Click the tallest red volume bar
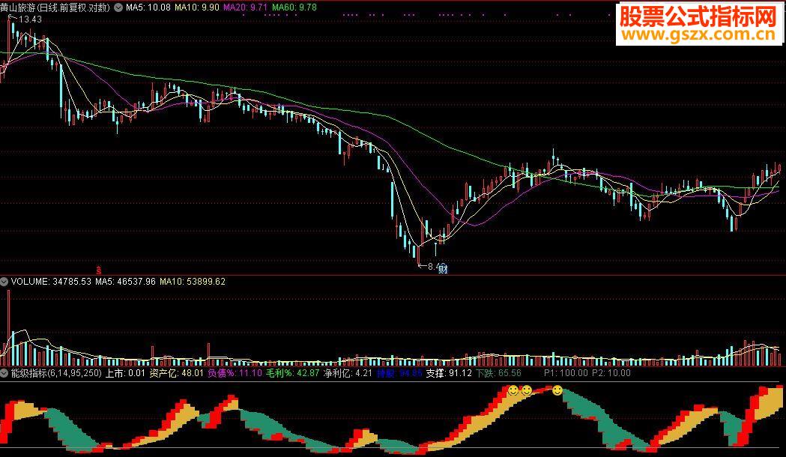786x457 pixels. point(8,327)
